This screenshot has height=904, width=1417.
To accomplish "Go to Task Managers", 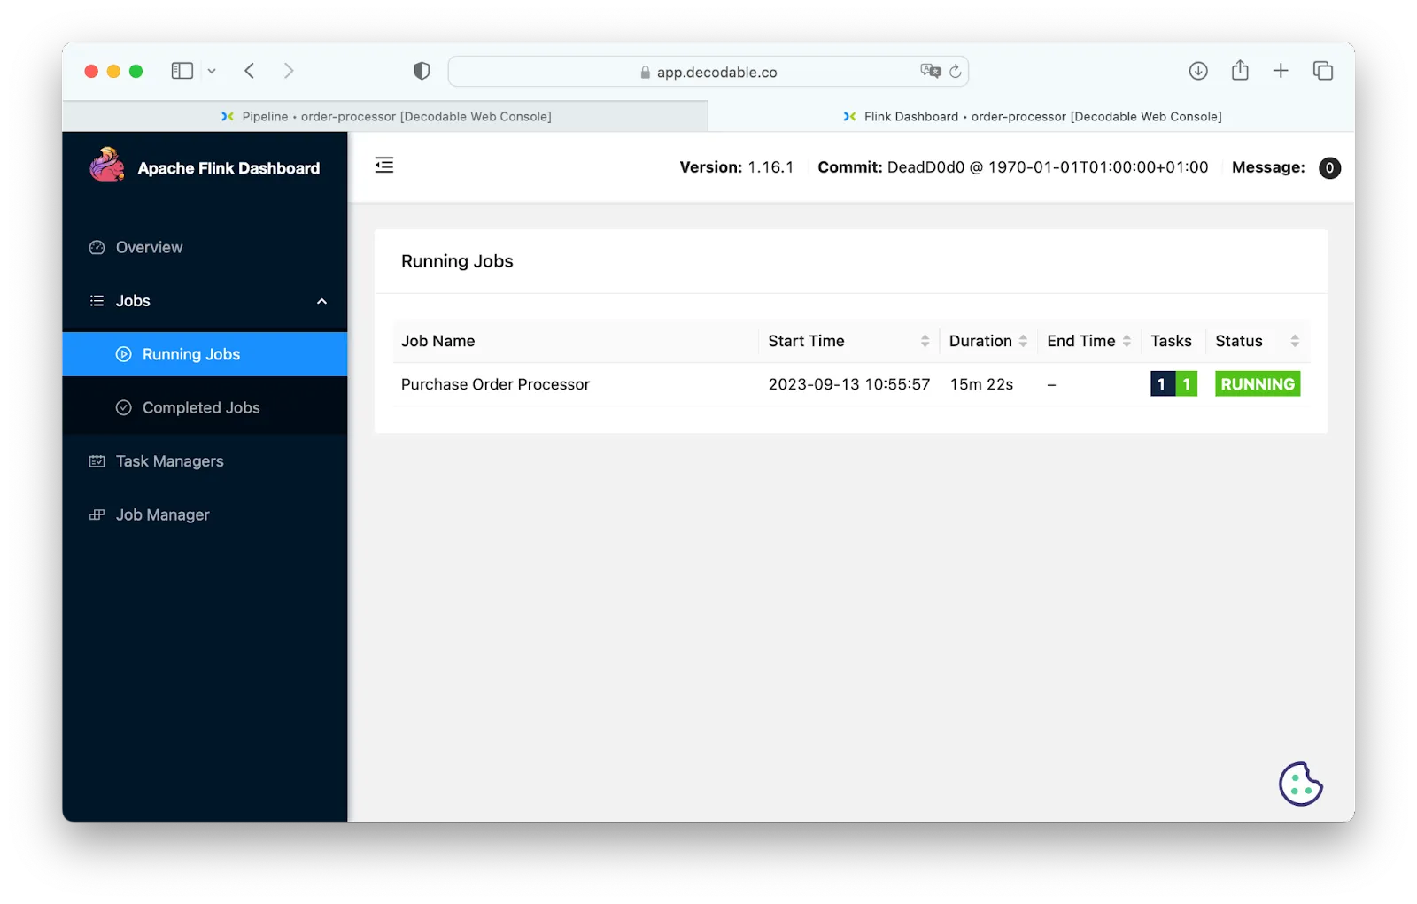I will (205, 461).
